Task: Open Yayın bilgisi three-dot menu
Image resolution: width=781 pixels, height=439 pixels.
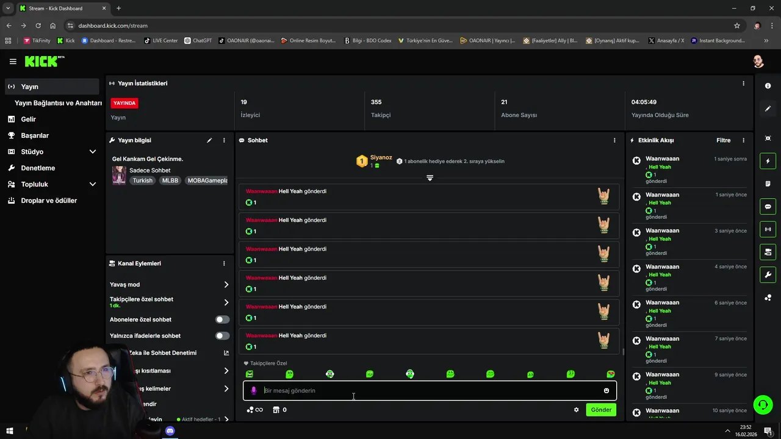Action: click(224, 140)
